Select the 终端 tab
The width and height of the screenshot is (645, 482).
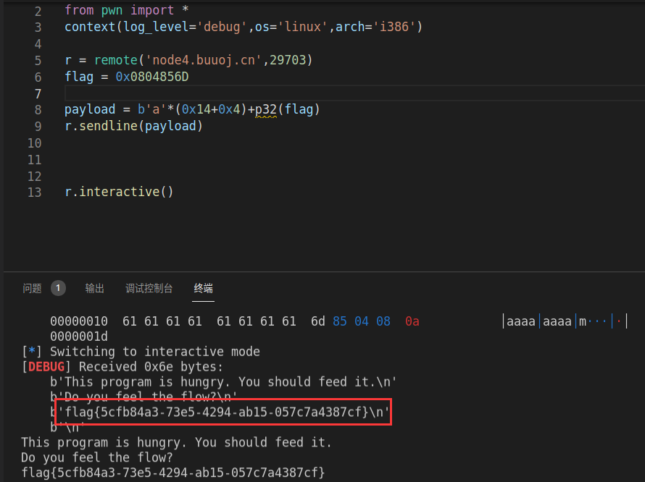[203, 289]
